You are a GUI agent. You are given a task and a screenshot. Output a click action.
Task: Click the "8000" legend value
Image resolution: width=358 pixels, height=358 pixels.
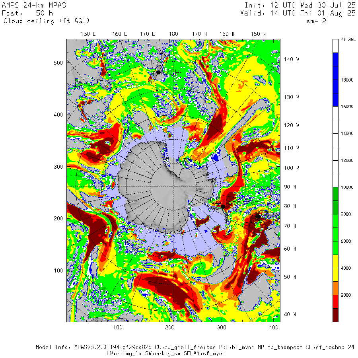click(346, 214)
